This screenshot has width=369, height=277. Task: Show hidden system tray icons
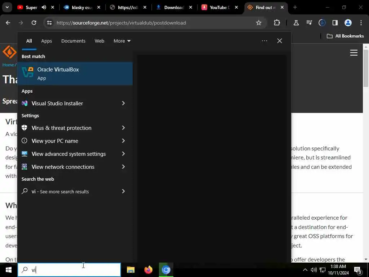pos(305,270)
